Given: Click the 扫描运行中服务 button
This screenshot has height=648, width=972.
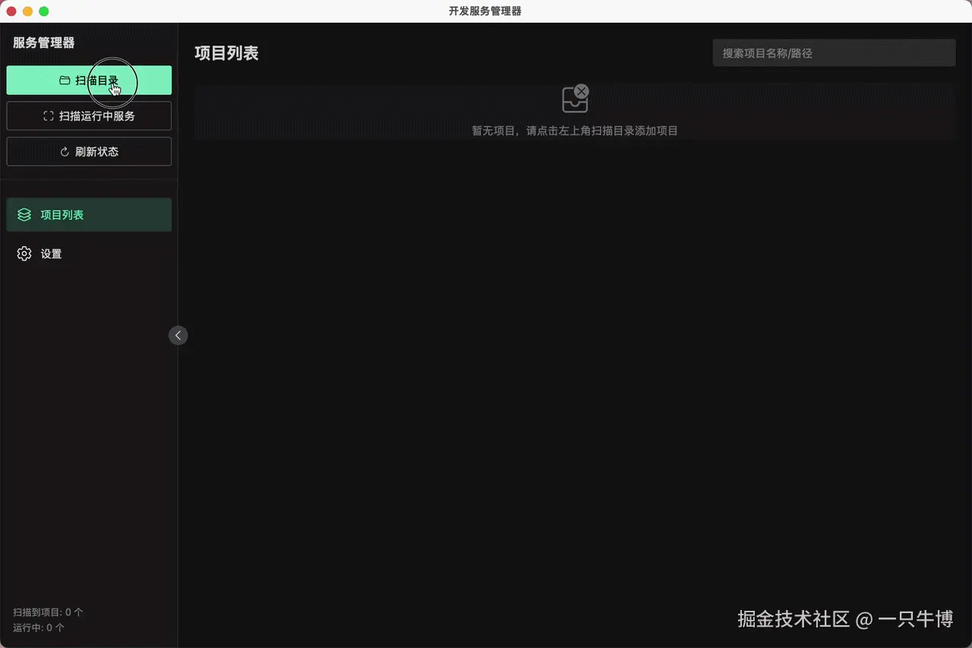Looking at the screenshot, I should coord(89,116).
